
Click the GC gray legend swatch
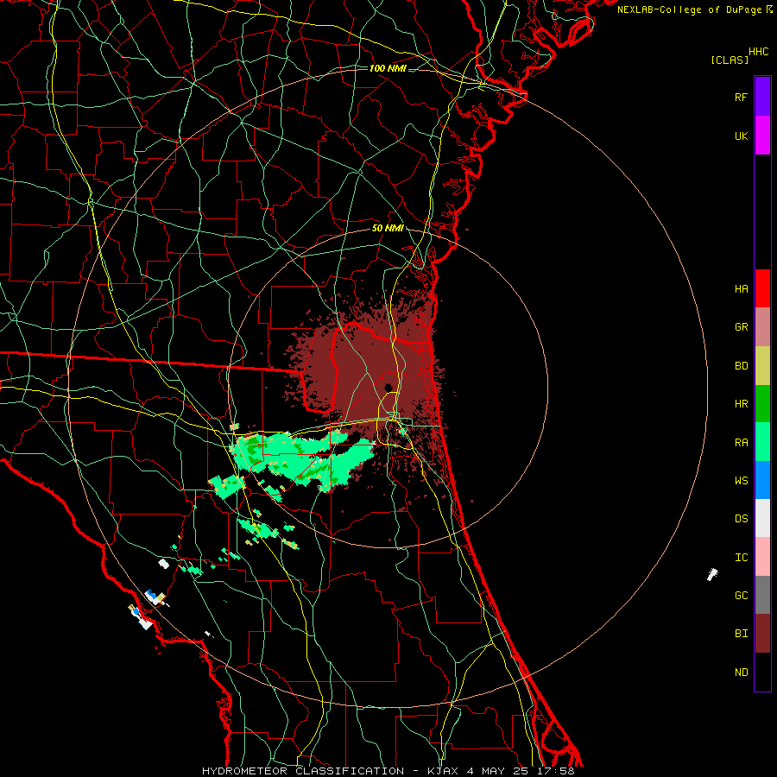coord(762,595)
